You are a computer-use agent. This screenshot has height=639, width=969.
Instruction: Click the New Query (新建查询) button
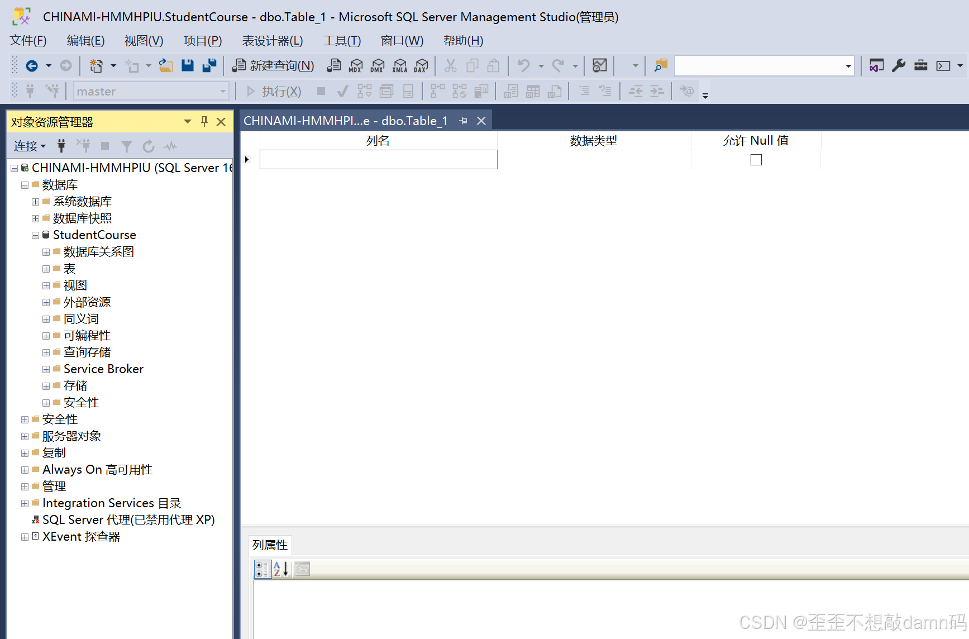pos(273,66)
